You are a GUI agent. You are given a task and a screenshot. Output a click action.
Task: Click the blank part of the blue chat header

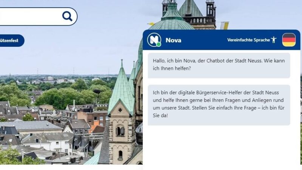coord(204,40)
